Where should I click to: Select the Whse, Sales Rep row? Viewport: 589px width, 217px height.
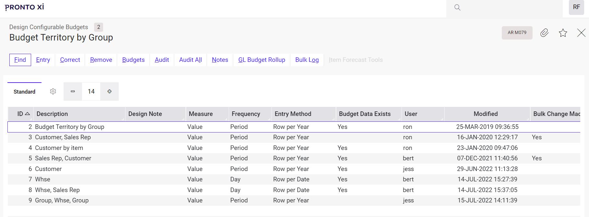(57, 190)
